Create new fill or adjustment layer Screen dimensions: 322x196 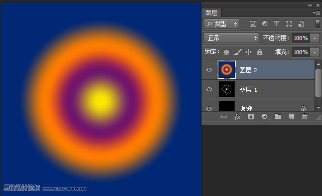[x=265, y=117]
